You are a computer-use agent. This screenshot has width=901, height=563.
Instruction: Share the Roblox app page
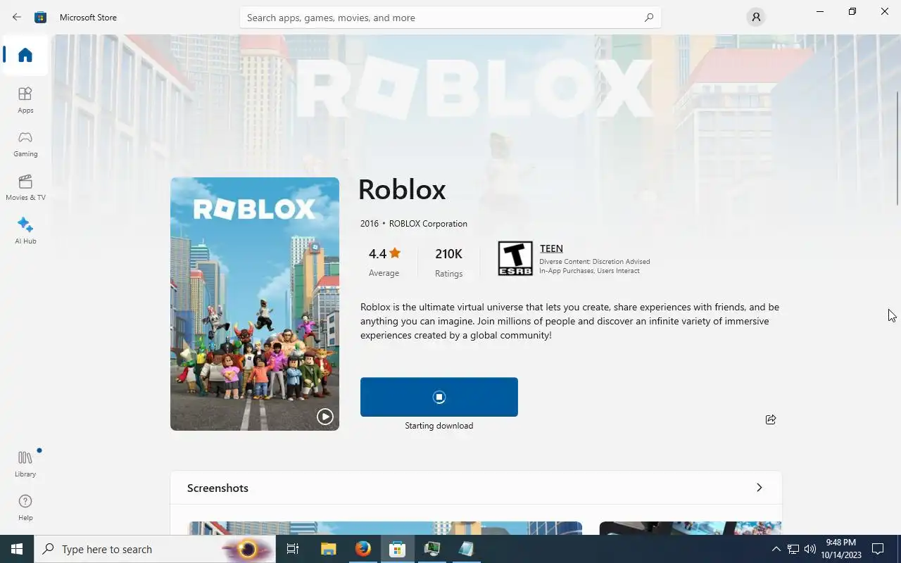click(771, 419)
